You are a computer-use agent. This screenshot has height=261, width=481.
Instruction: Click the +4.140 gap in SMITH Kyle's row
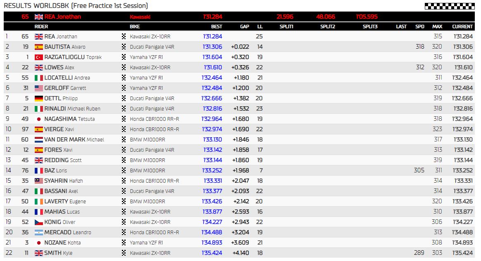click(241, 253)
